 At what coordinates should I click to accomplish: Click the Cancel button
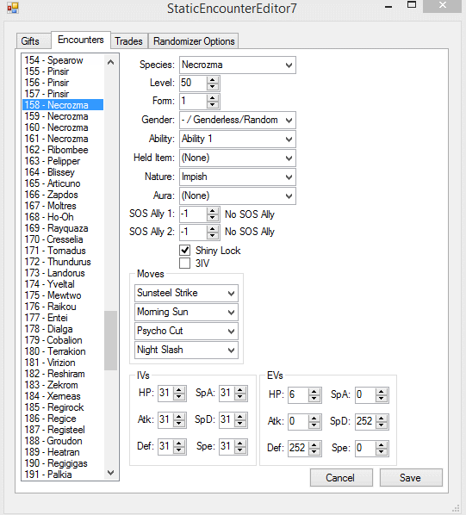[341, 478]
